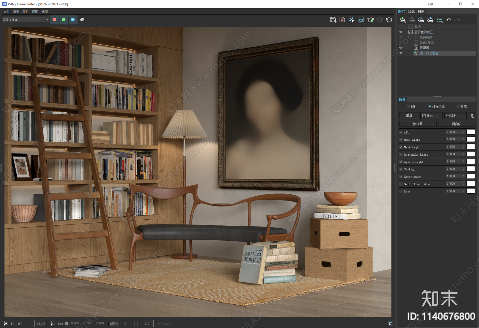
Task: Add a new layer with plus icon
Action: coord(403,20)
